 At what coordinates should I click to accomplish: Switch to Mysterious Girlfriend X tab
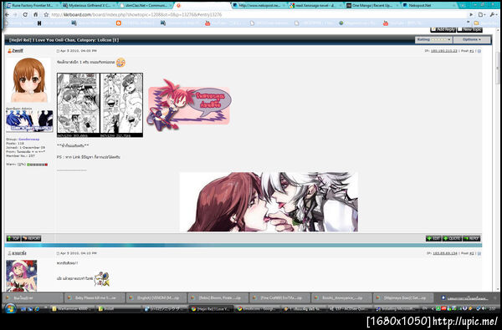tap(89, 6)
